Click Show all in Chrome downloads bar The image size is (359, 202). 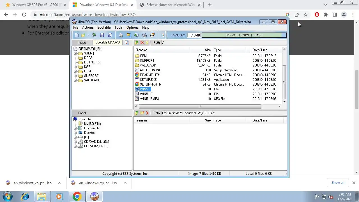(338, 183)
